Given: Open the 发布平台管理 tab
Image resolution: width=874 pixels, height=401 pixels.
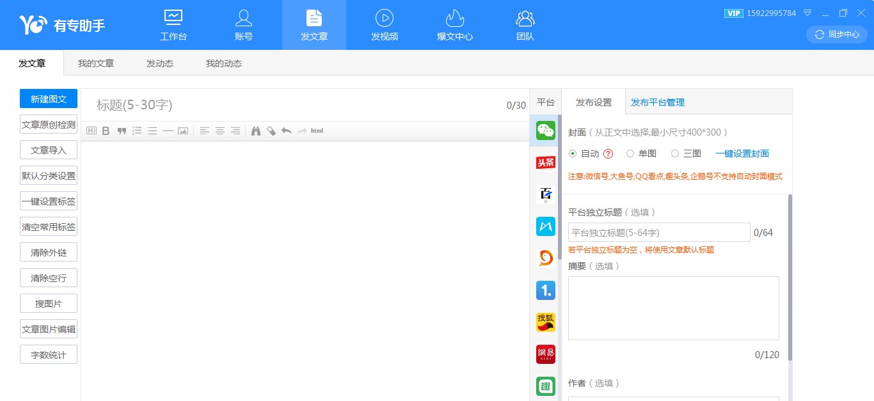Looking at the screenshot, I should (658, 102).
